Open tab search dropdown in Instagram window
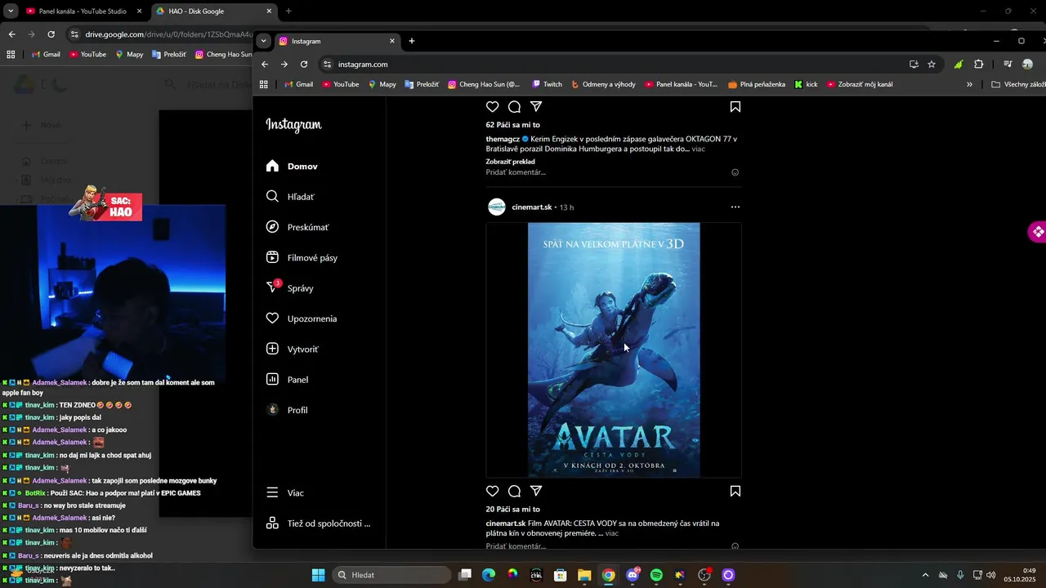The image size is (1046, 588). pyautogui.click(x=263, y=41)
